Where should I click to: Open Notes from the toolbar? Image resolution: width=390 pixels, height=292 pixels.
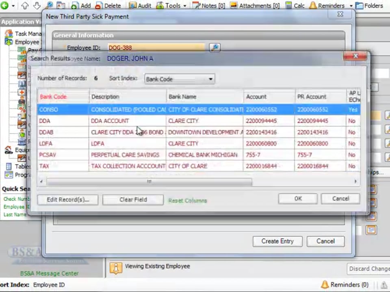208,6
